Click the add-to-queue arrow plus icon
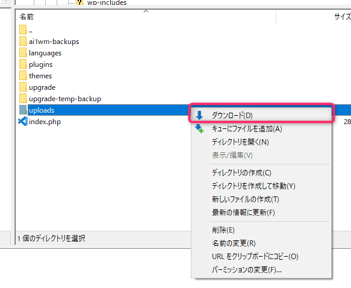The image size is (351, 288). coord(199,129)
